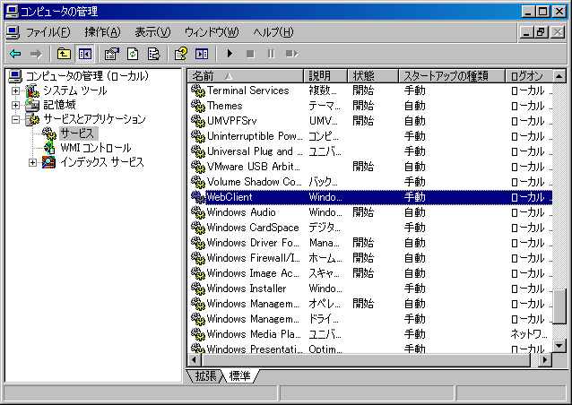The width and height of the screenshot is (572, 405).
Task: Click the Help toolbar icon
Action: 180,54
